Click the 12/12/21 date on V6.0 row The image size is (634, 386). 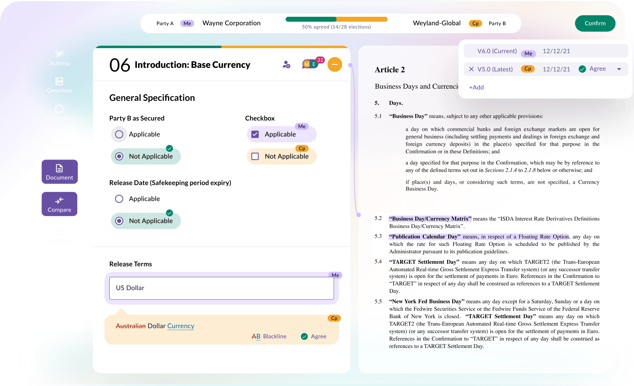pos(556,51)
